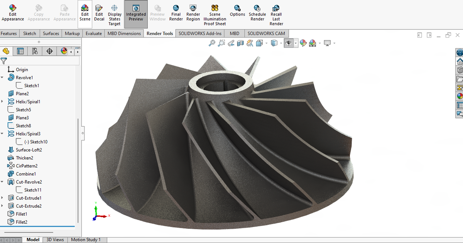The height and width of the screenshot is (243, 463).
Task: Activate the Section View tool
Action: click(240, 43)
